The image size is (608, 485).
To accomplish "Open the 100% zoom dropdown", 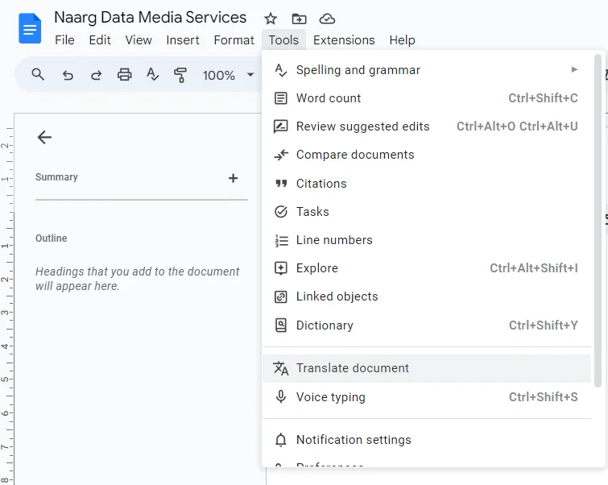I will (x=228, y=75).
